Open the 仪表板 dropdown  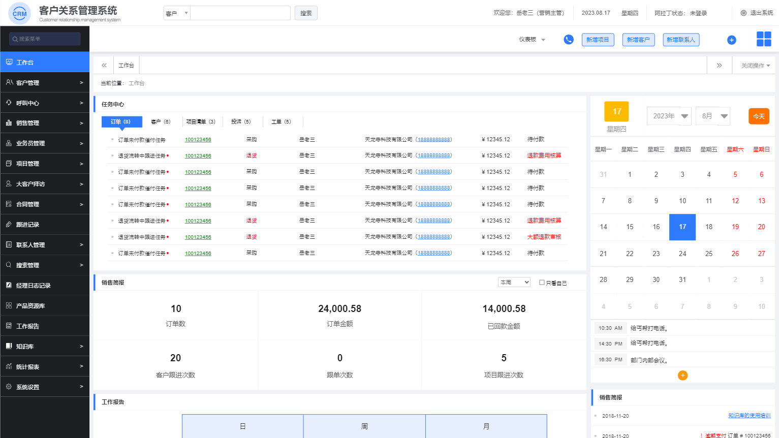tap(532, 40)
